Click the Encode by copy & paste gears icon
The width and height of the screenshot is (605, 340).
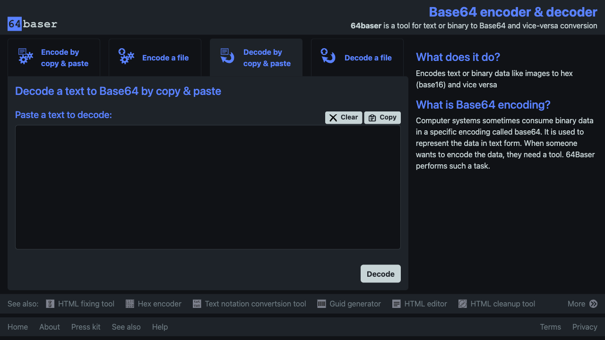pos(26,56)
